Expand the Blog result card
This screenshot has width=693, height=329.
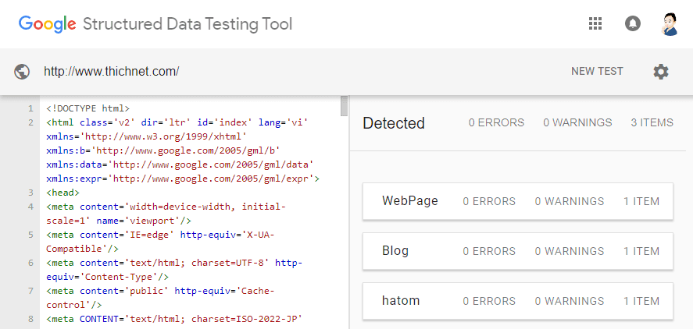click(x=517, y=251)
